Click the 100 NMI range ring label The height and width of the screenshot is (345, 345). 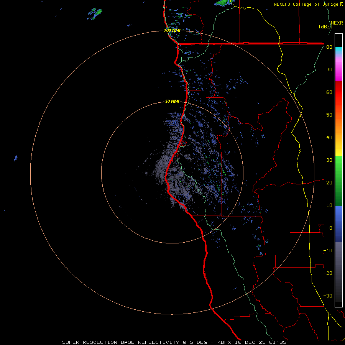point(172,30)
